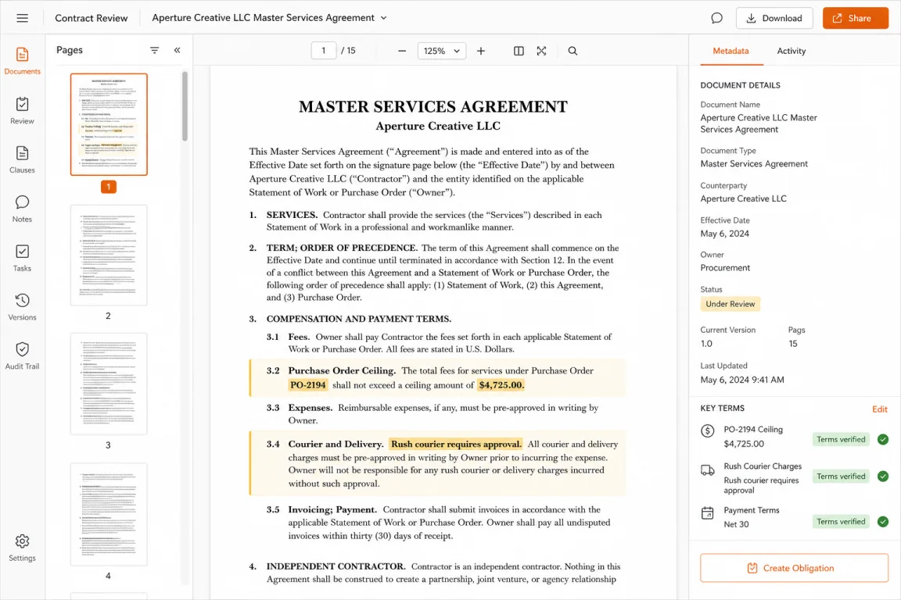This screenshot has height=600, width=901.
Task: Click the Procurement owner value
Action: pos(724,267)
